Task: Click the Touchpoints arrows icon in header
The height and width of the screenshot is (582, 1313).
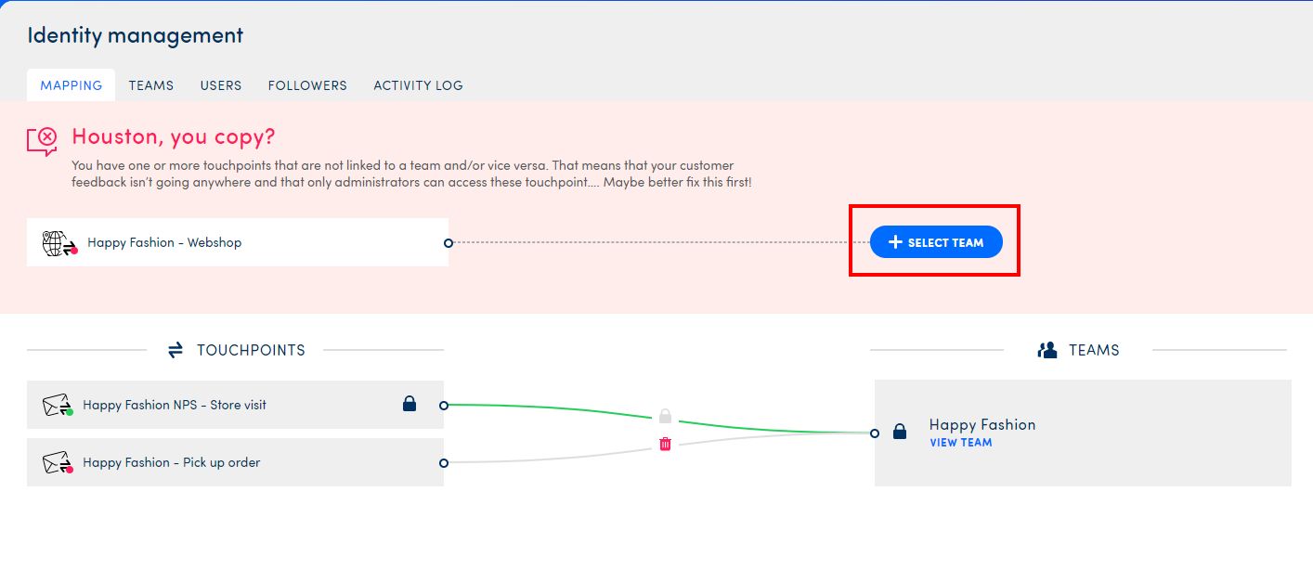Action: pos(175,350)
